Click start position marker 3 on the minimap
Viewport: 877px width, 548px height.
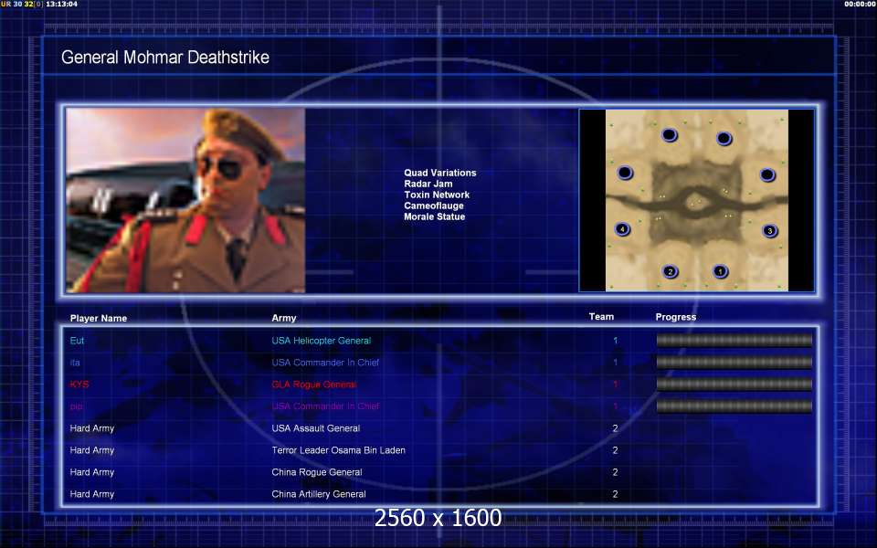click(769, 230)
